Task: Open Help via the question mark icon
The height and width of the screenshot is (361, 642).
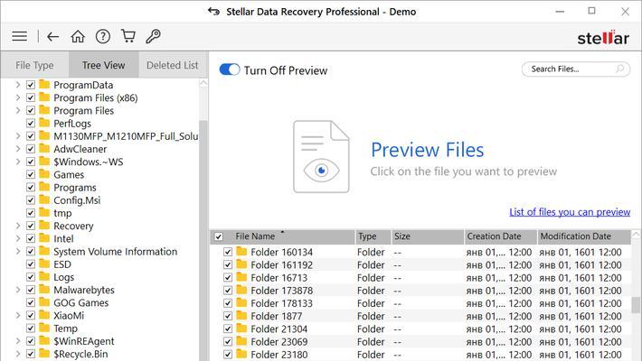Action: click(103, 36)
